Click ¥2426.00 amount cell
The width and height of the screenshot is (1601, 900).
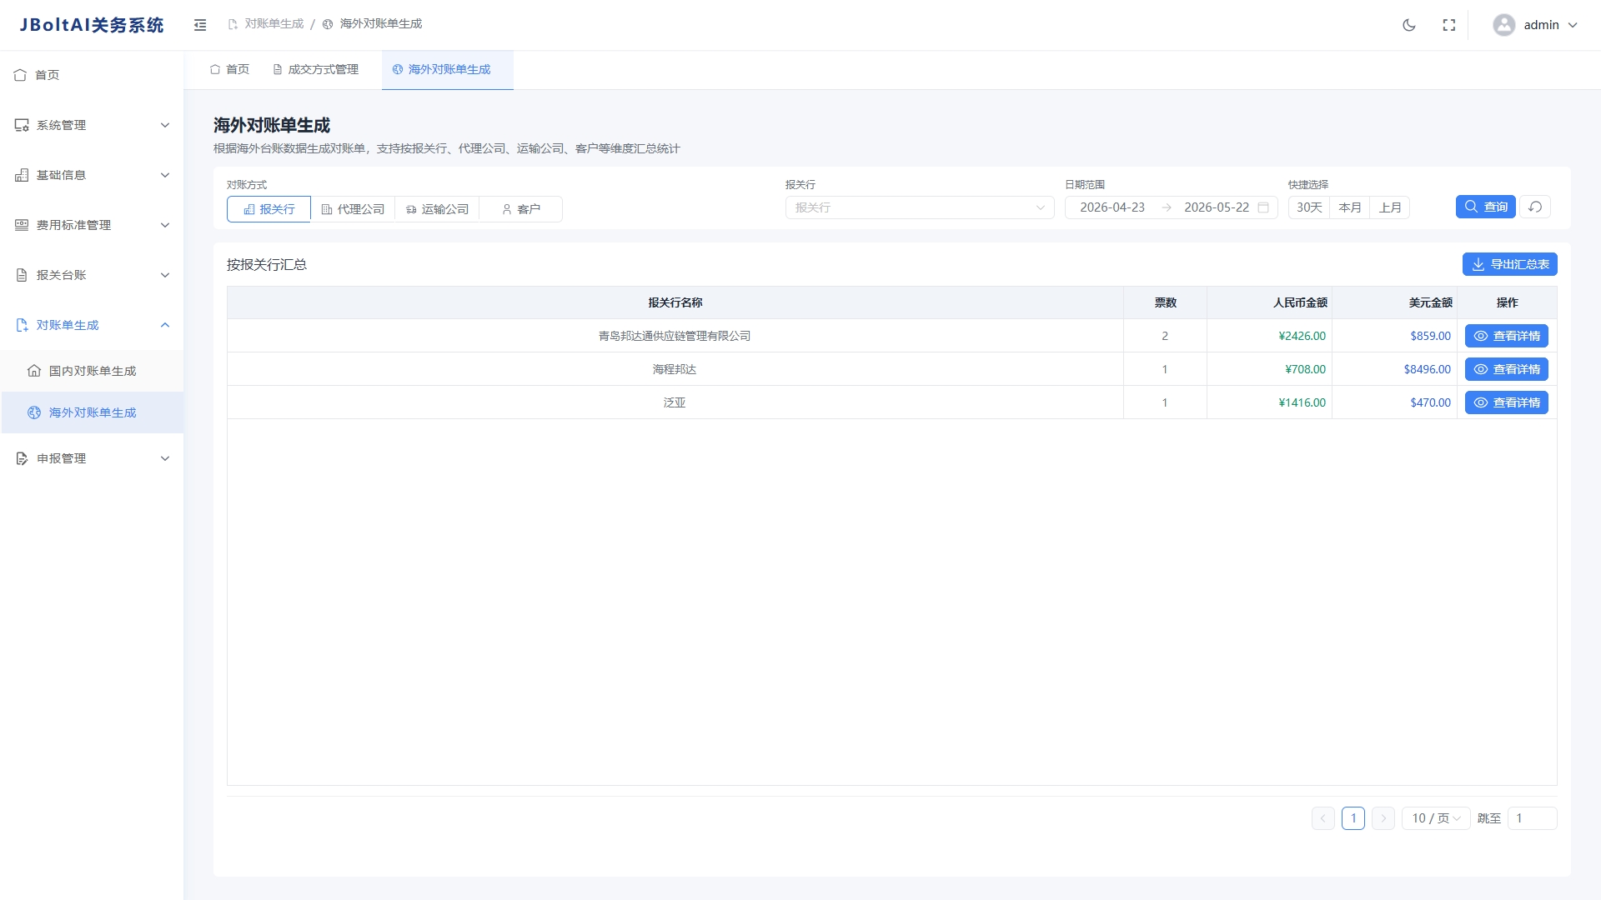1269,336
